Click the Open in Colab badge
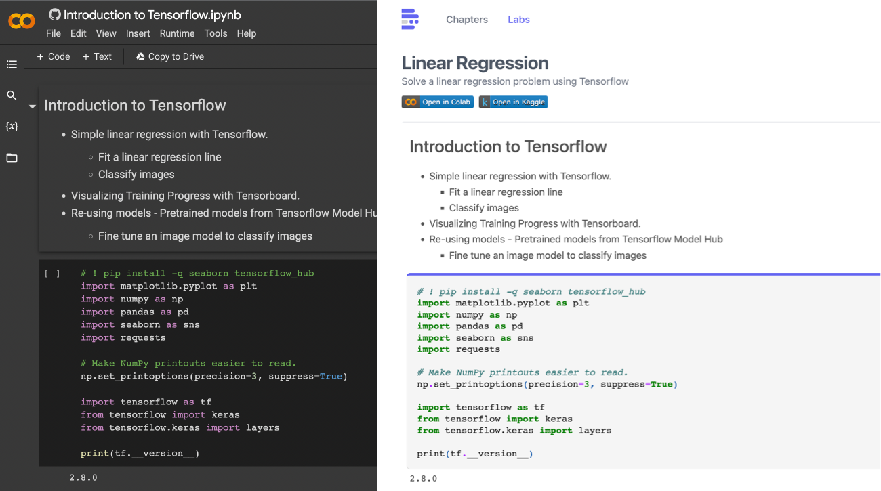881x491 pixels. pos(438,102)
